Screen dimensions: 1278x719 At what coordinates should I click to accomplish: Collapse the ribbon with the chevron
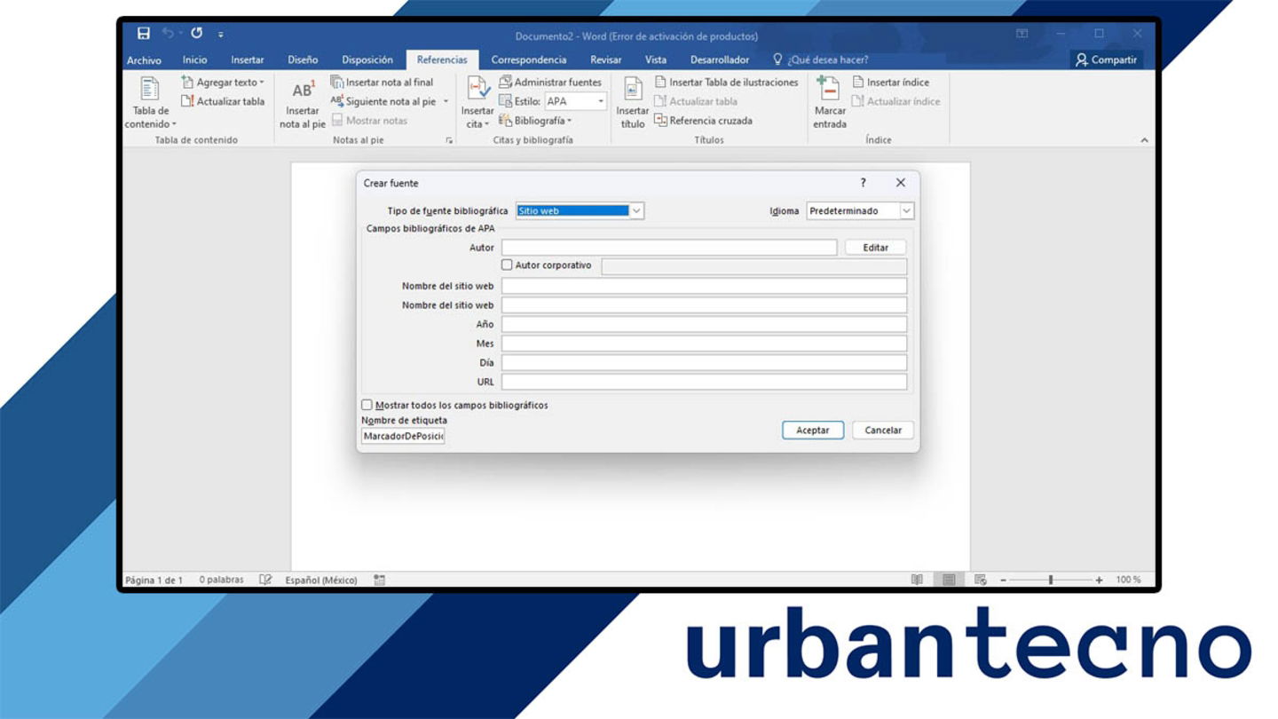click(x=1144, y=140)
